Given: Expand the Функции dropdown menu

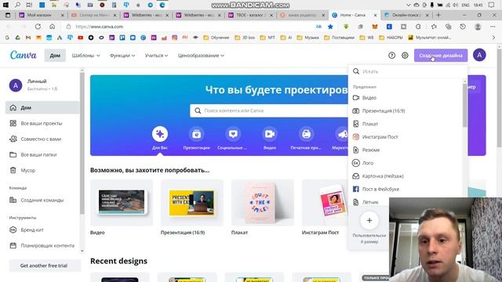Looking at the screenshot, I should (122, 56).
